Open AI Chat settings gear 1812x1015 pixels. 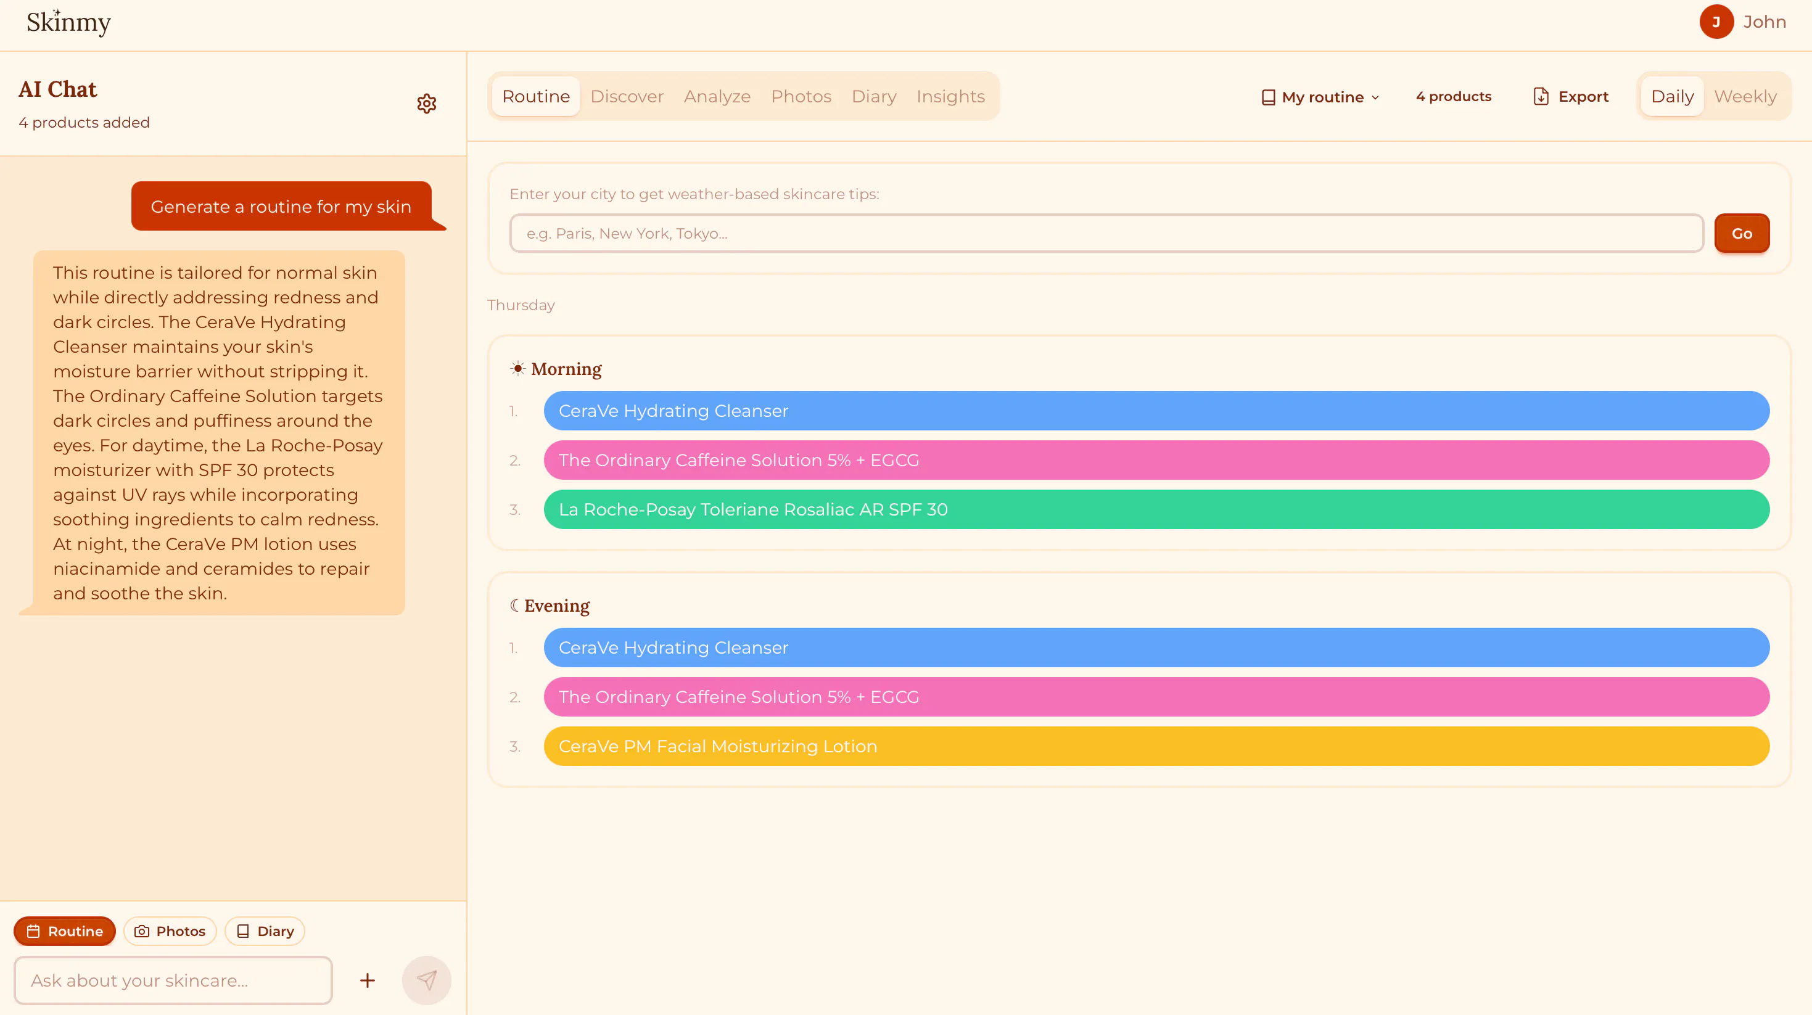(426, 104)
